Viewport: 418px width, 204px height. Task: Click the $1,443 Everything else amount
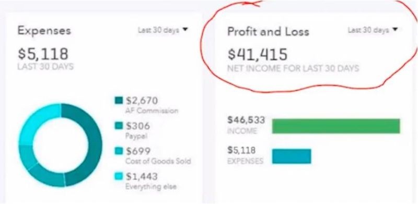tap(142, 176)
